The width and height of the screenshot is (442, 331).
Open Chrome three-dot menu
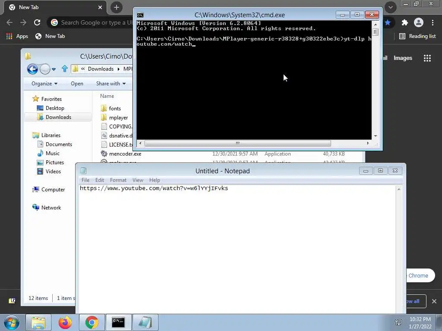pyautogui.click(x=433, y=22)
